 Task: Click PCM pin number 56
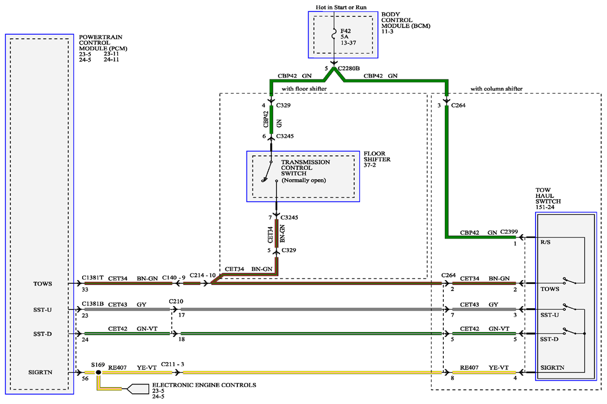point(85,379)
